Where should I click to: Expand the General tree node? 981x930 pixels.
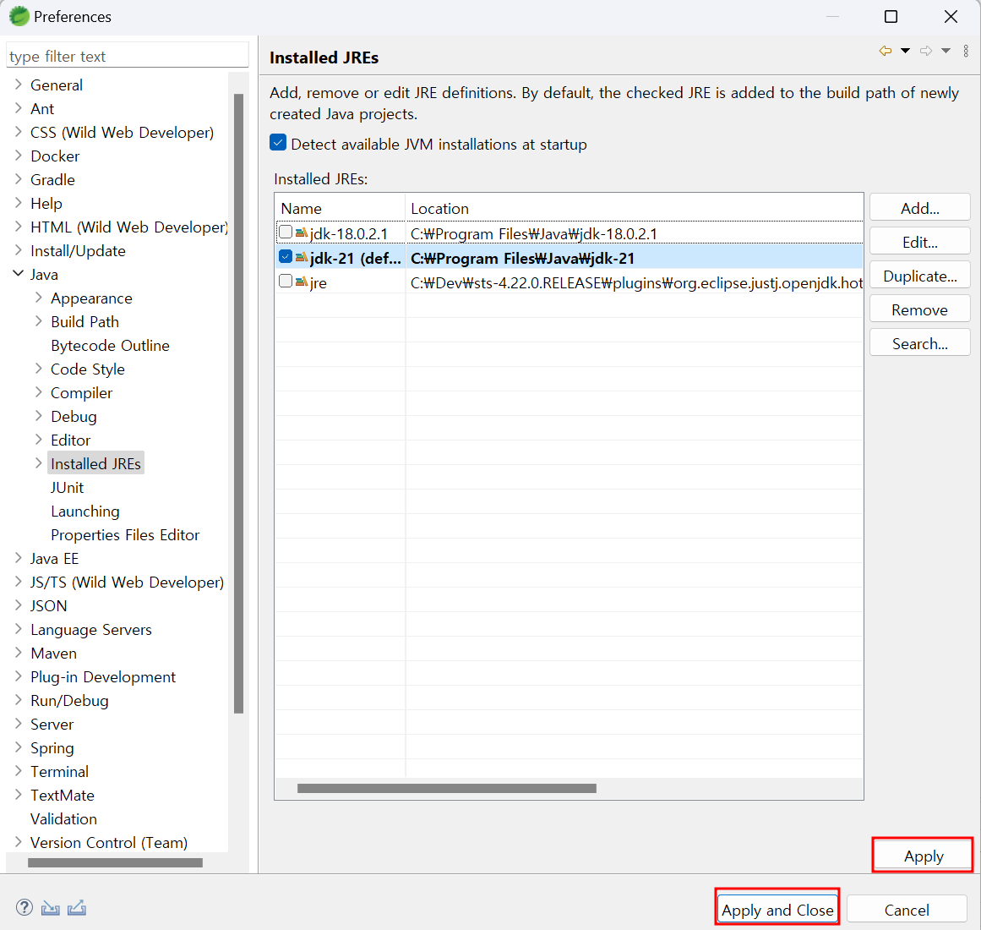tap(18, 85)
